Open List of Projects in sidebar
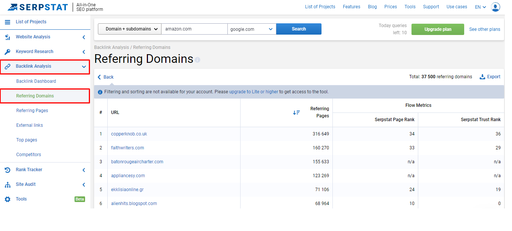The width and height of the screenshot is (512, 231). [31, 22]
